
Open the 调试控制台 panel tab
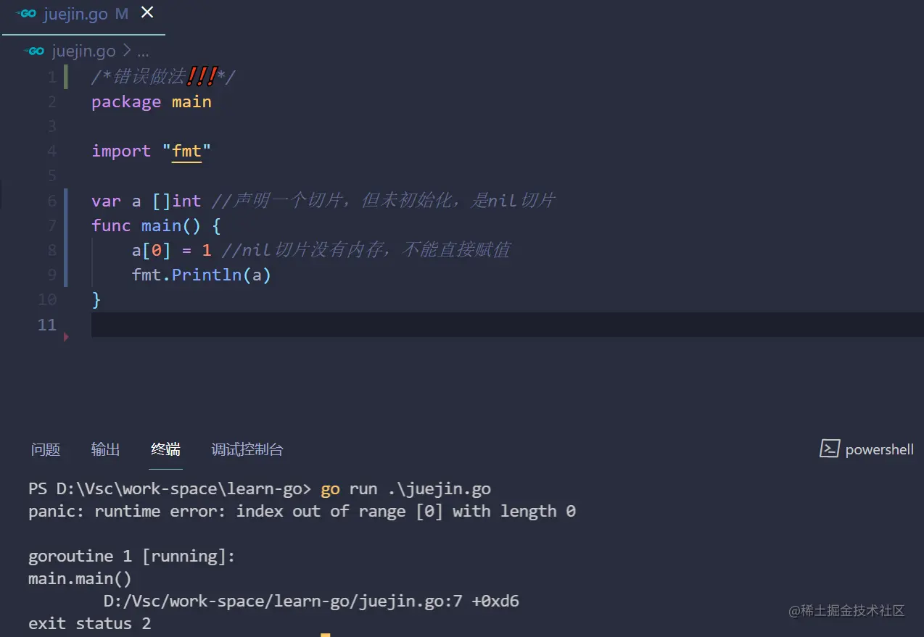247,449
